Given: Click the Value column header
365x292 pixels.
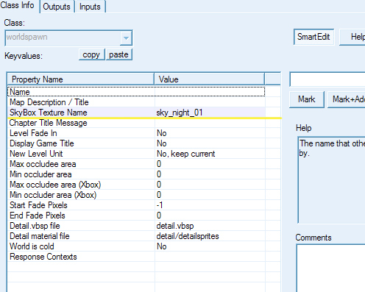Looking at the screenshot, I should 210,79.
